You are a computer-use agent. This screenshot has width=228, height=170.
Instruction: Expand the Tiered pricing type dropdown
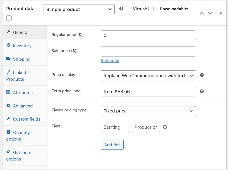148,111
